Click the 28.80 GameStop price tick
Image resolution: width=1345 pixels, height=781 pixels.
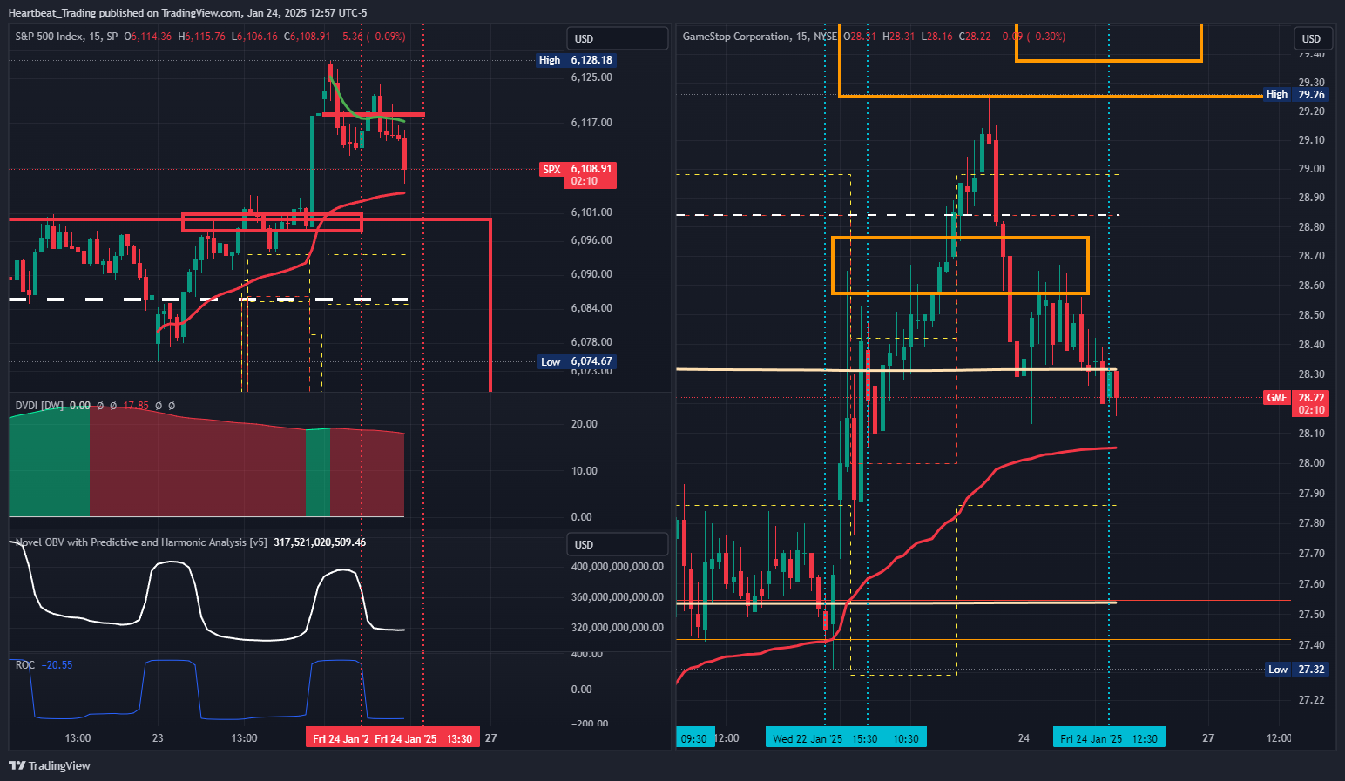tap(1311, 227)
